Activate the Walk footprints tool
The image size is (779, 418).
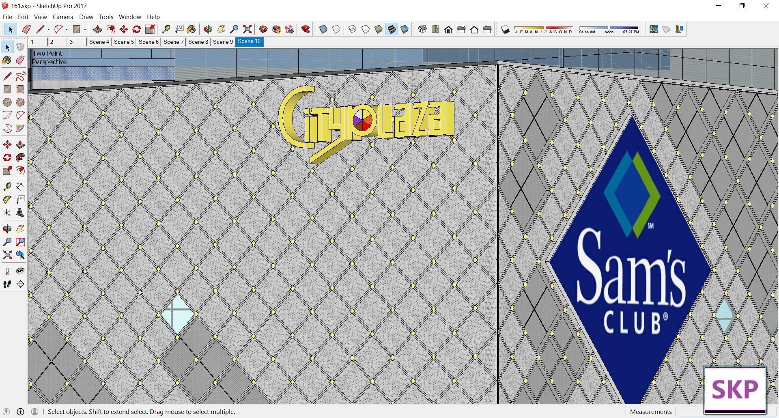(7, 284)
